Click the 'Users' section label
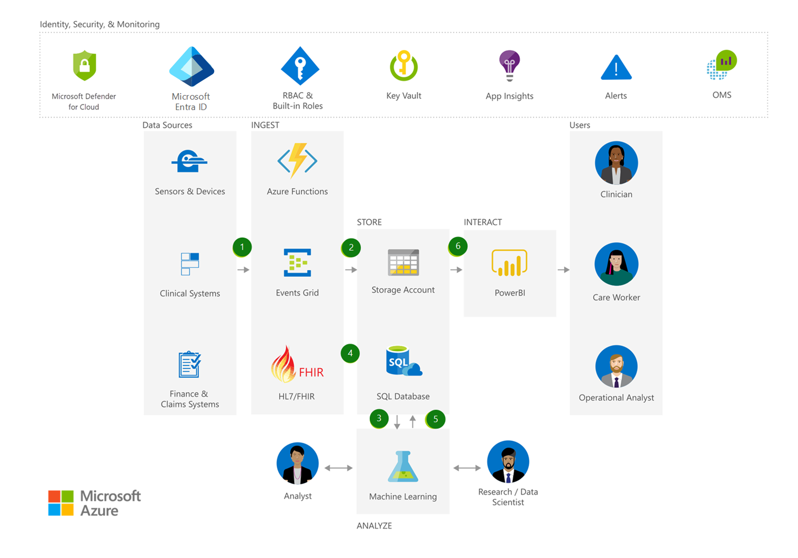The width and height of the screenshot is (798, 558). click(580, 125)
